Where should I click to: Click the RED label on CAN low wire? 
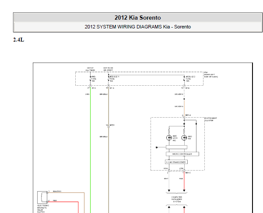pos(181,178)
